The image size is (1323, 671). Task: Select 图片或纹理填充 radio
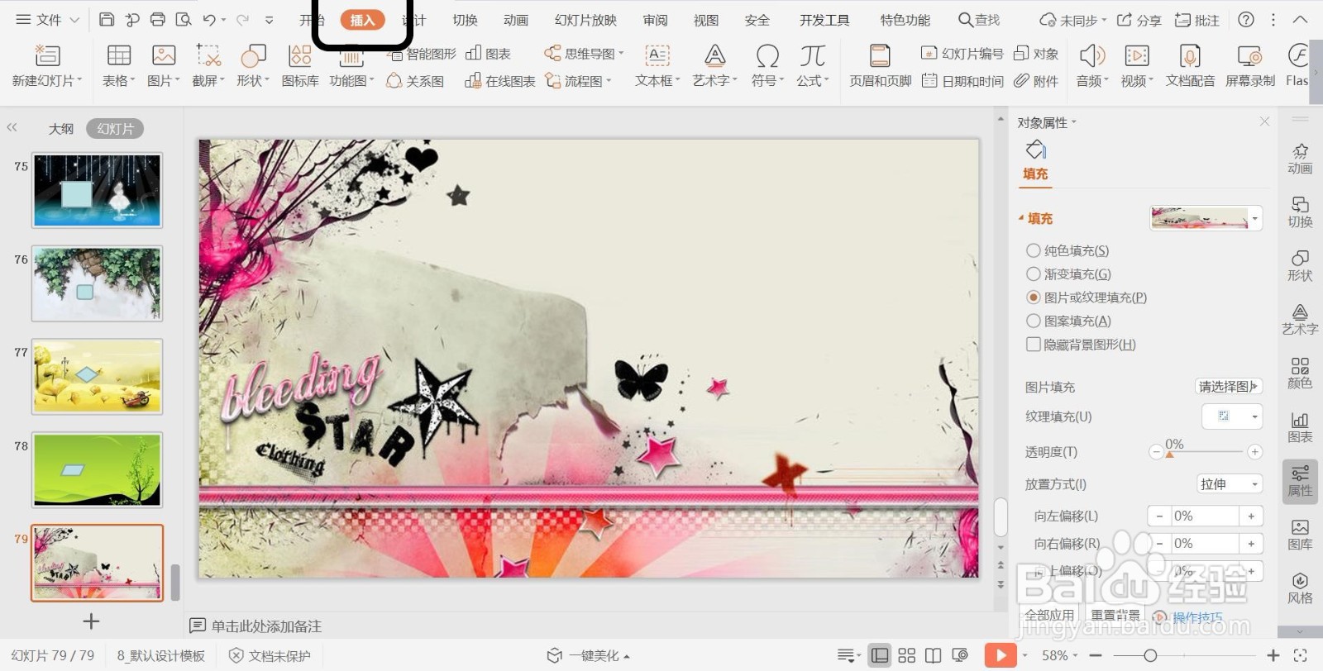coord(1033,297)
